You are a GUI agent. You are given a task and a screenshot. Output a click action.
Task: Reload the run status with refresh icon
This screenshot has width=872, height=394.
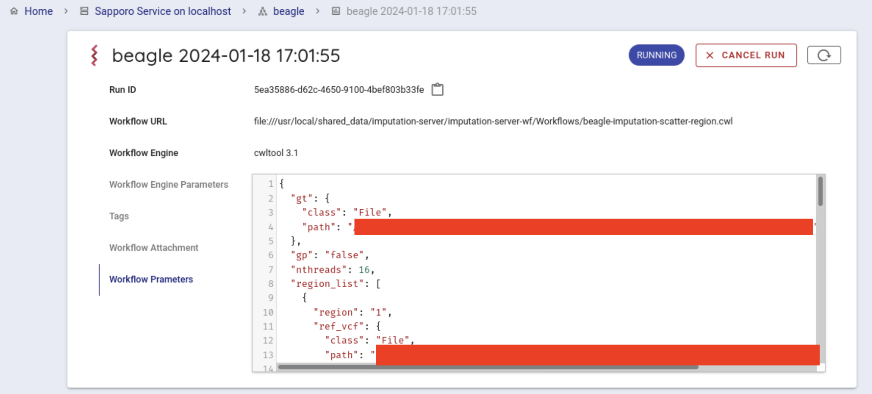click(824, 55)
